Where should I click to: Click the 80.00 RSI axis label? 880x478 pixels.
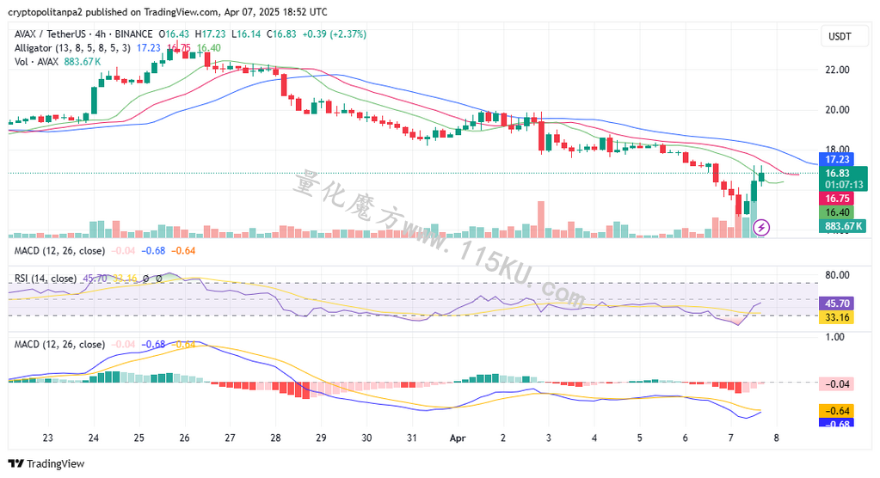click(x=837, y=275)
